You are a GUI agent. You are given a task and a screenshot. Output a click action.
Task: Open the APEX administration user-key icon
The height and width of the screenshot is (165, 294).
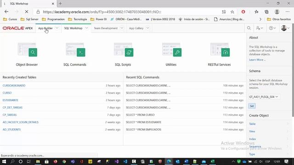(260, 28)
